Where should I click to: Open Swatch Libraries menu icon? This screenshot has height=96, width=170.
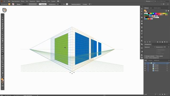(x=145, y=42)
